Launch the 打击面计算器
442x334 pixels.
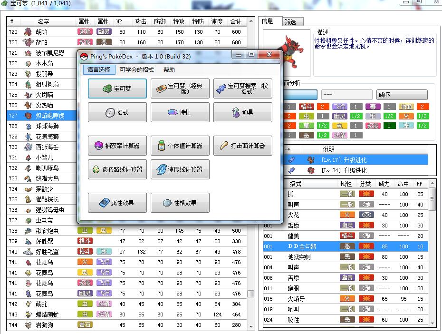(243, 146)
